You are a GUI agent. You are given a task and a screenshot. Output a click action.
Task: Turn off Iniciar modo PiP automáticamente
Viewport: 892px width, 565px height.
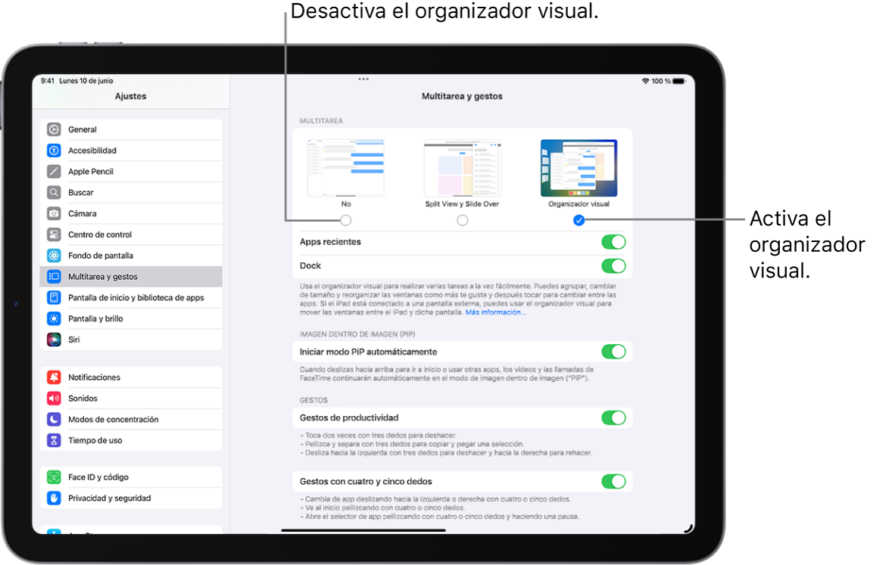613,351
